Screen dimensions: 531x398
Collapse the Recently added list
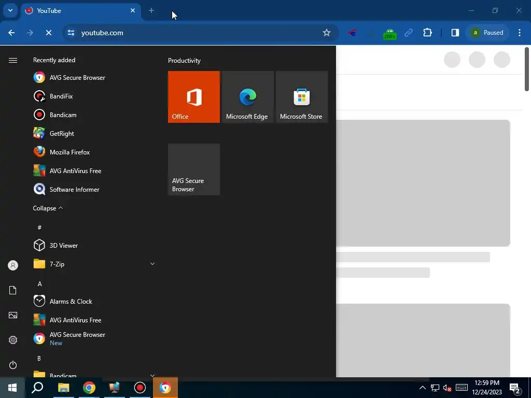(48, 208)
